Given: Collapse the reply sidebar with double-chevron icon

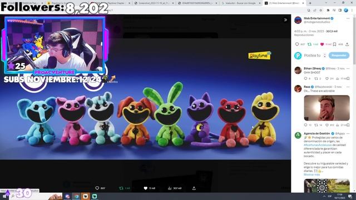Looking at the screenshot, I should (x=285, y=20).
